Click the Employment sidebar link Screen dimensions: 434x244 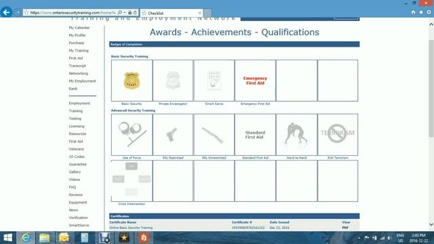[x=79, y=103]
